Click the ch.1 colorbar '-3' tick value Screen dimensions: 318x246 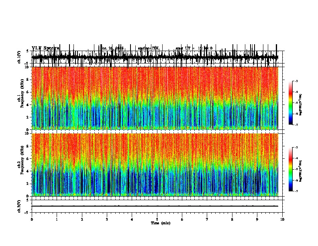click(296, 81)
